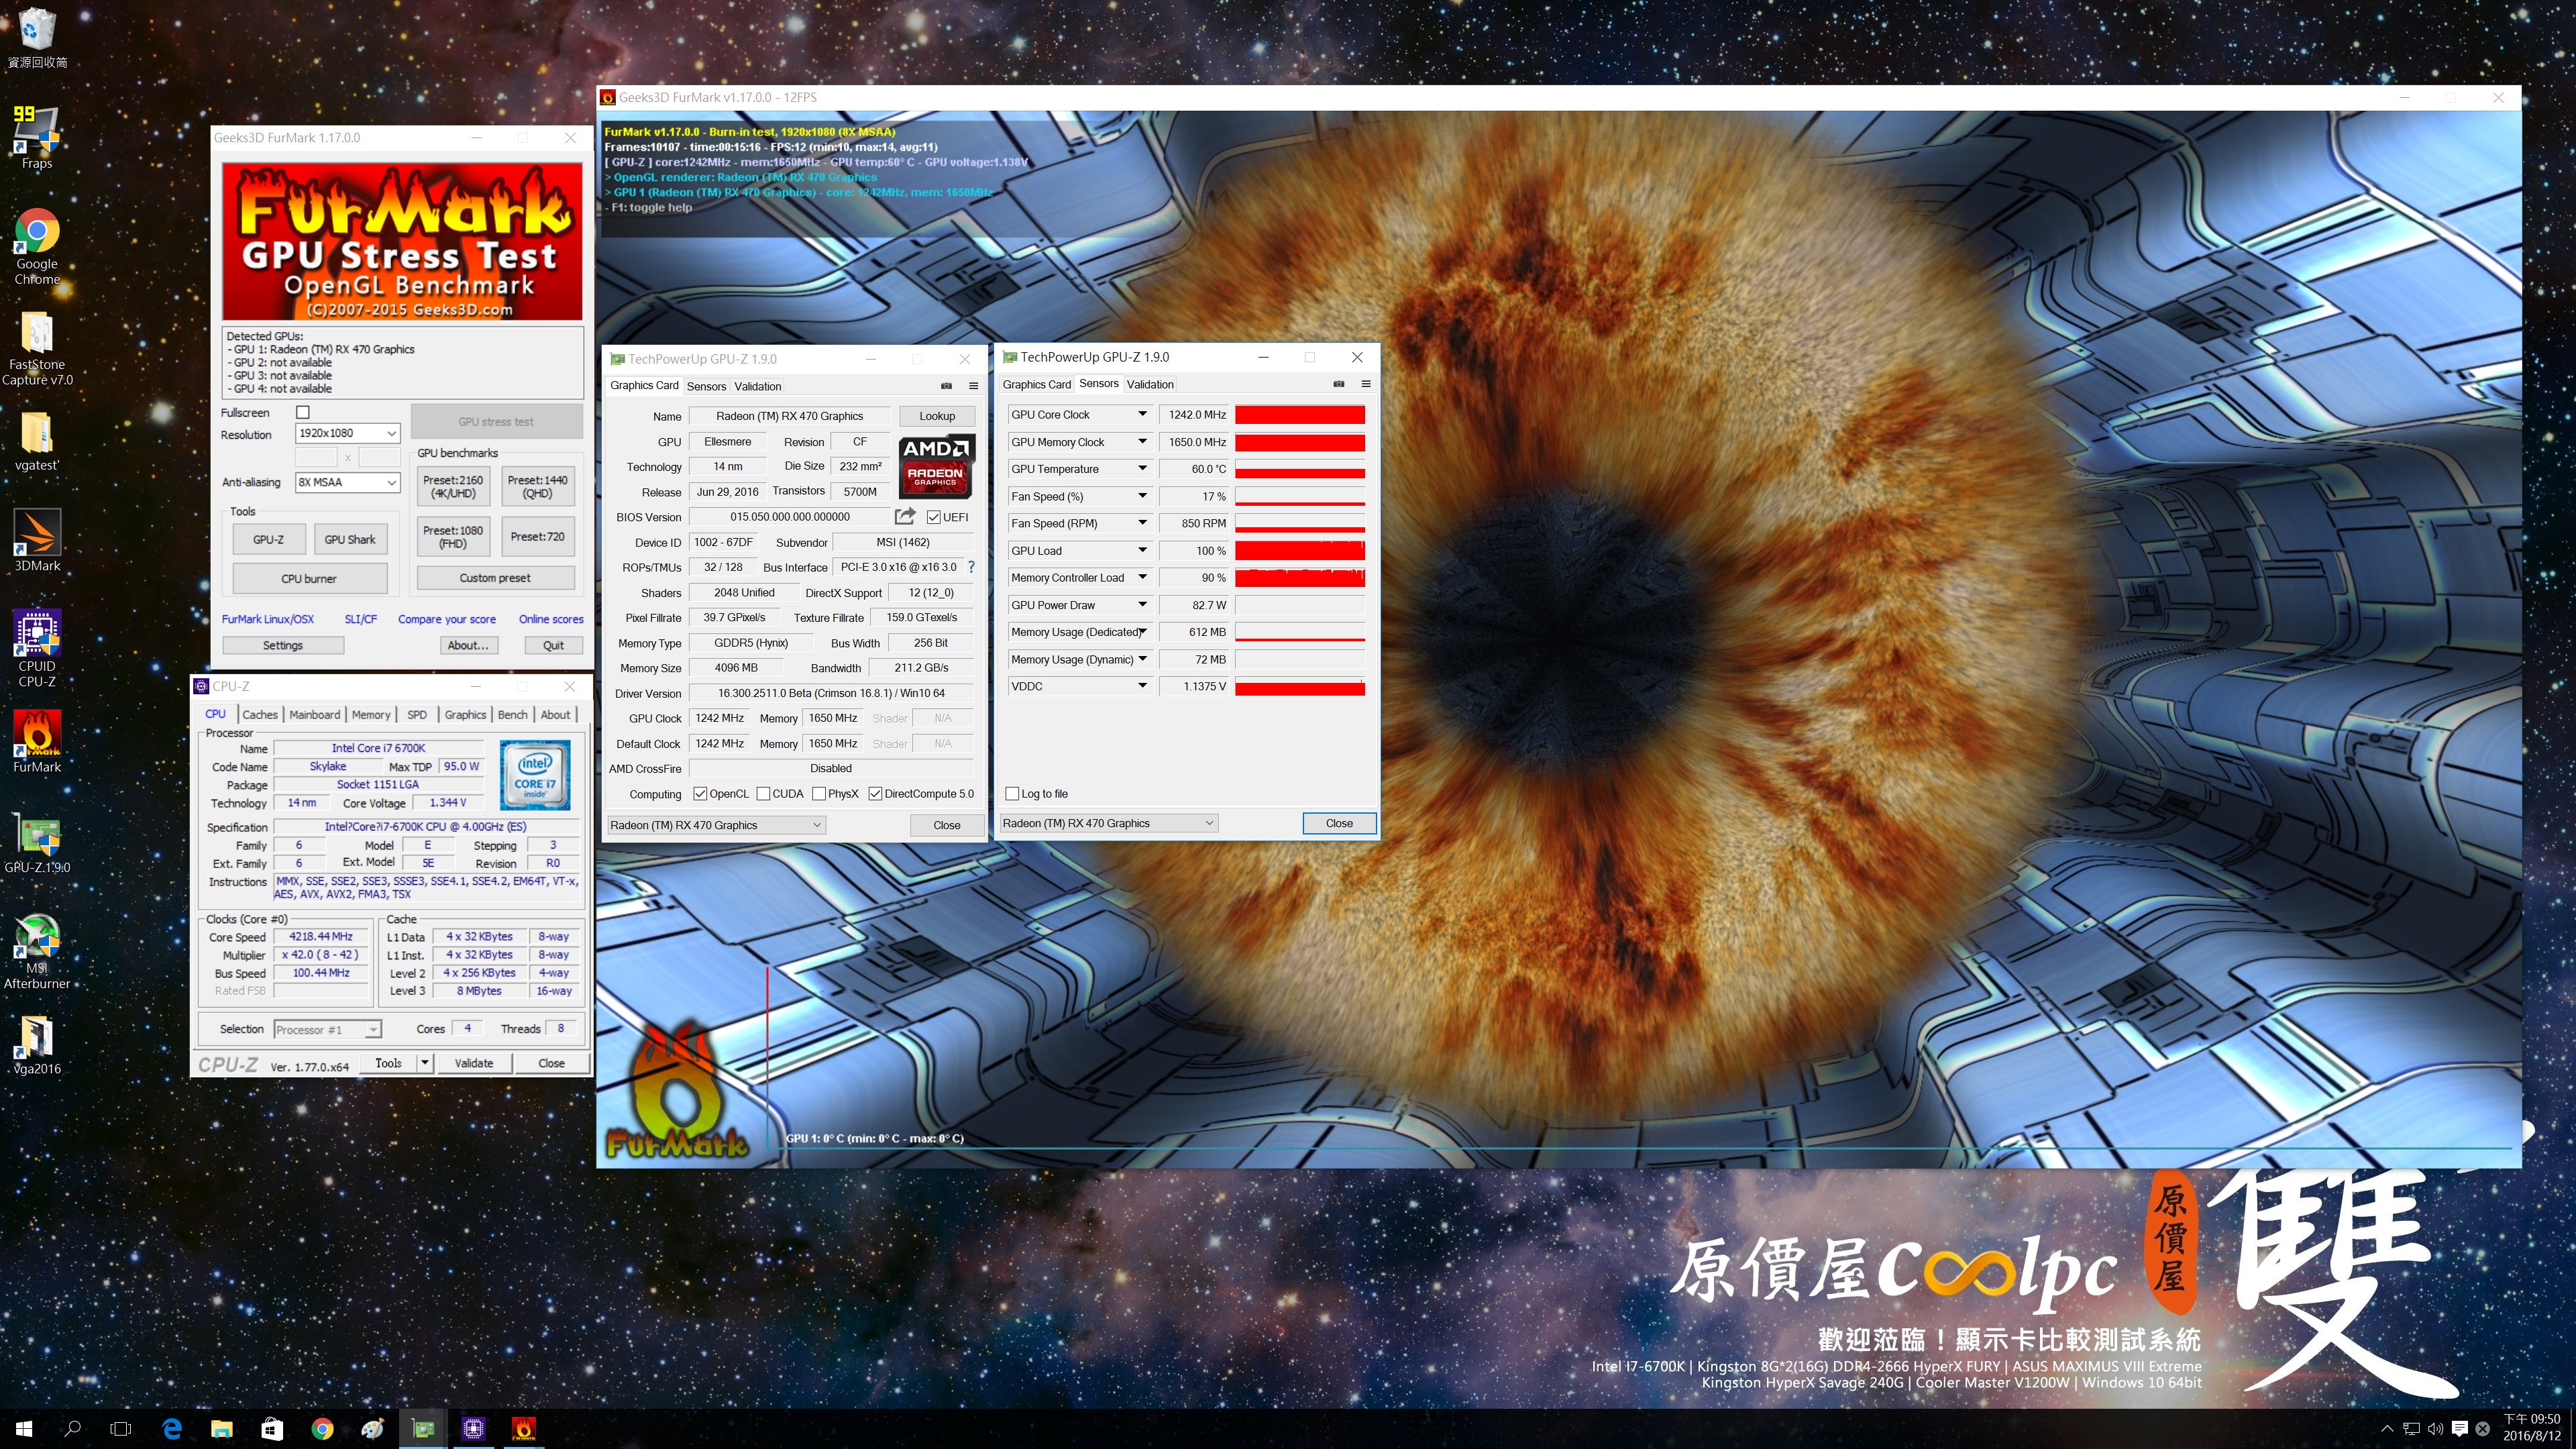Click GPU Memory Clock sensor graph

coord(1300,442)
